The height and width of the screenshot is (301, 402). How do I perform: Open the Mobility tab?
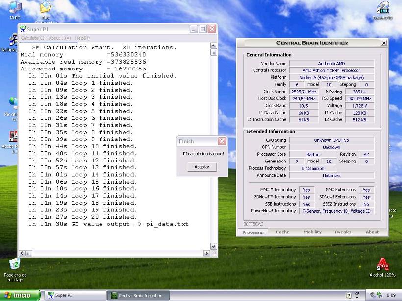tap(312, 232)
